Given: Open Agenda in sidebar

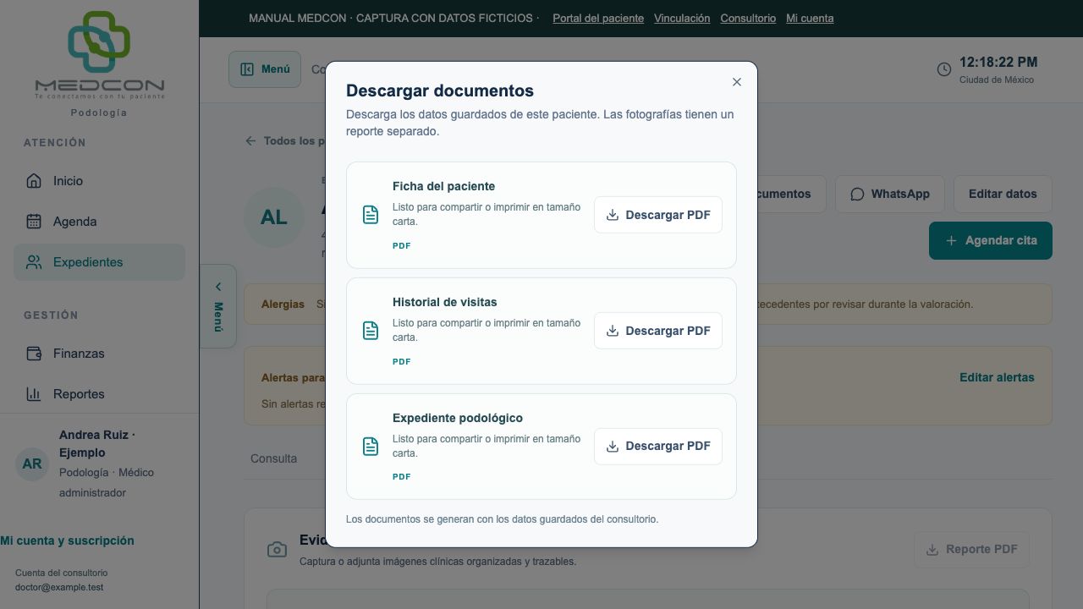Looking at the screenshot, I should tap(99, 222).
